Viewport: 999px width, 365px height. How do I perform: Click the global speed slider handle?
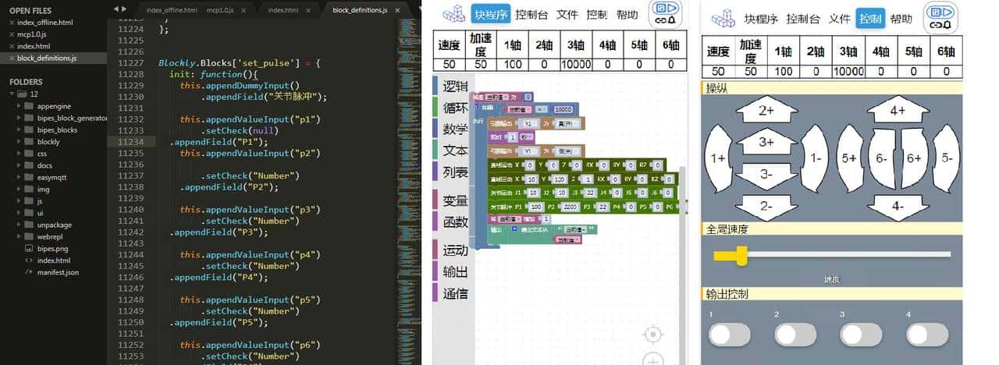click(x=742, y=254)
